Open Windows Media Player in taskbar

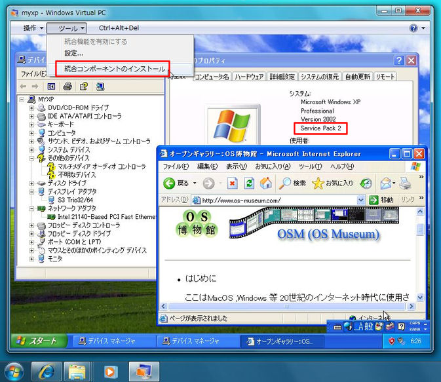[x=109, y=372]
